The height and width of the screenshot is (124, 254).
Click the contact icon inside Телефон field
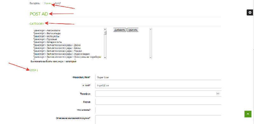pos(218,94)
